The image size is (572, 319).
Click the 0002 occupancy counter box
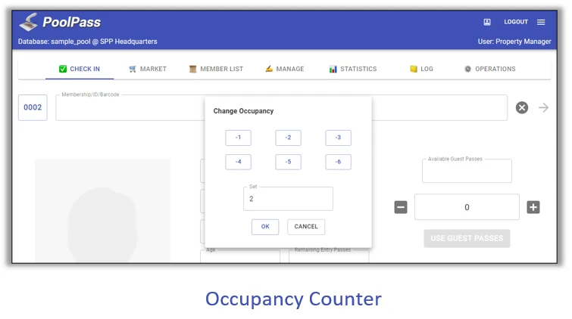coord(33,107)
